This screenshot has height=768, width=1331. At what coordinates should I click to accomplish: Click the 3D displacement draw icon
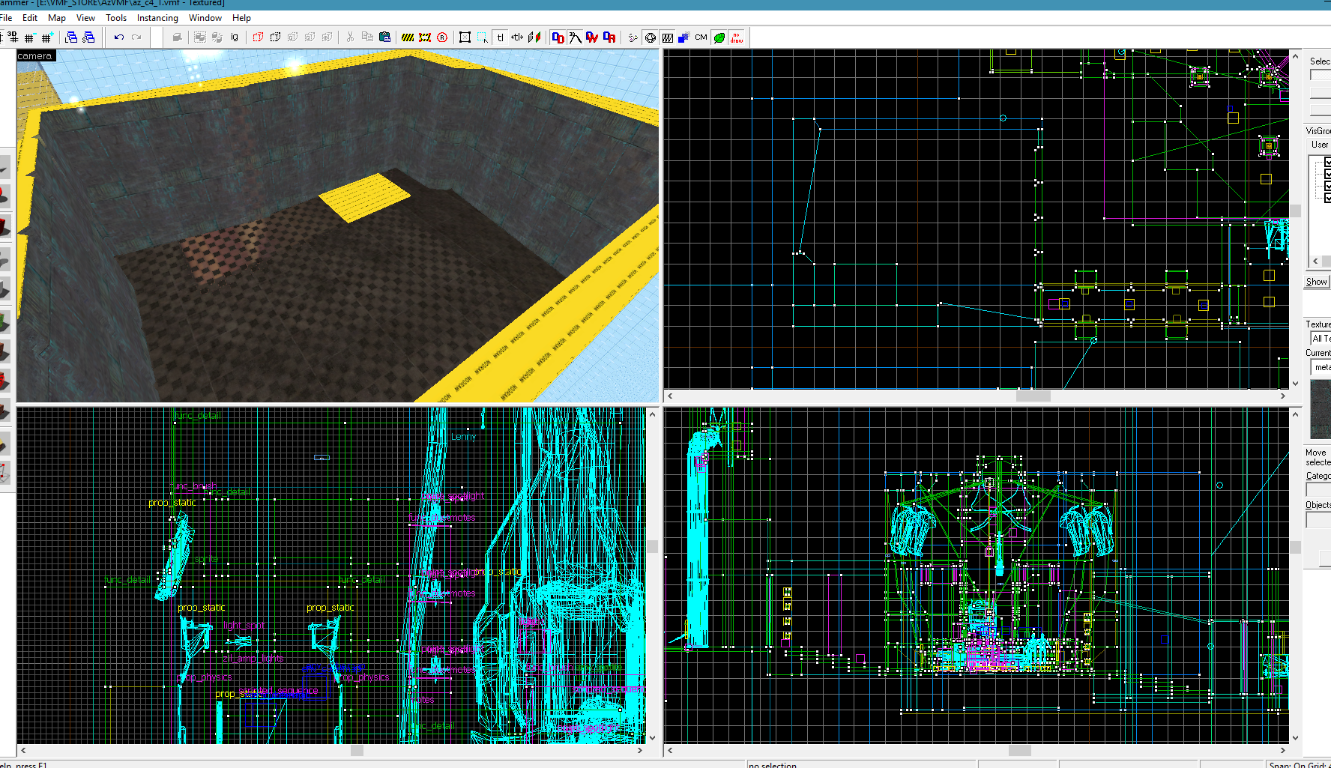click(x=575, y=37)
